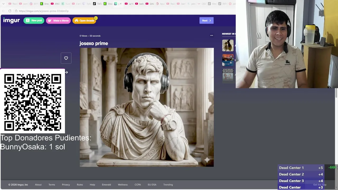Switch to the 'Girls' browser tab
The image size is (338, 190).
point(150,4)
